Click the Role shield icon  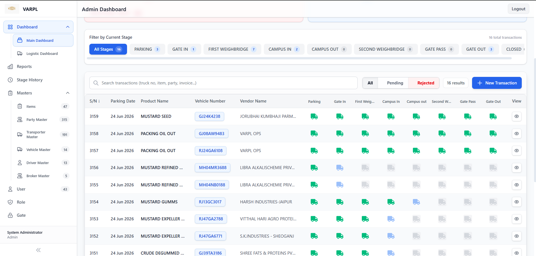pyautogui.click(x=10, y=202)
